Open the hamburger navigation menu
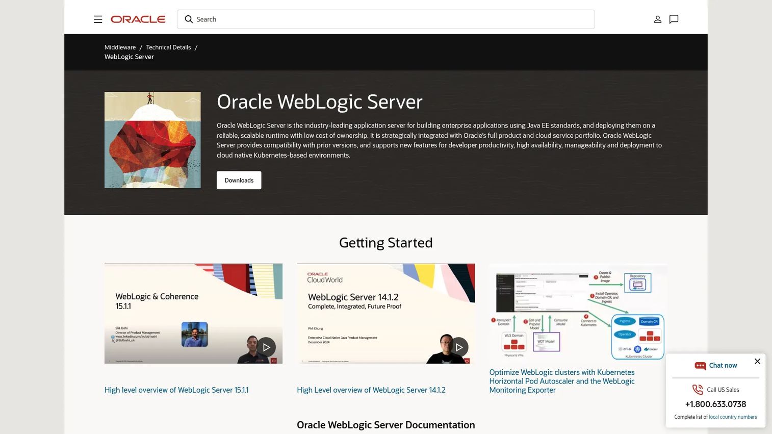This screenshot has width=772, height=434. pyautogui.click(x=98, y=19)
